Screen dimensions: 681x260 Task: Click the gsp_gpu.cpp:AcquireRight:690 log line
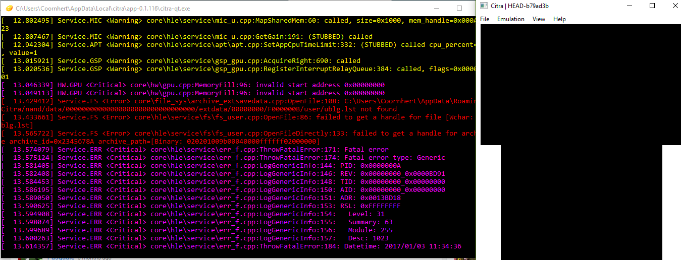click(181, 61)
